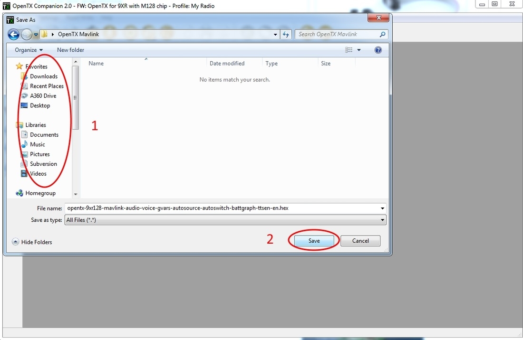Viewport: 523px width, 340px height.
Task: Click the Cancel button
Action: tap(360, 241)
